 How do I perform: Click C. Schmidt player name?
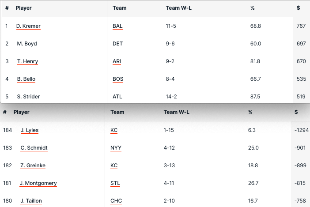click(34, 148)
